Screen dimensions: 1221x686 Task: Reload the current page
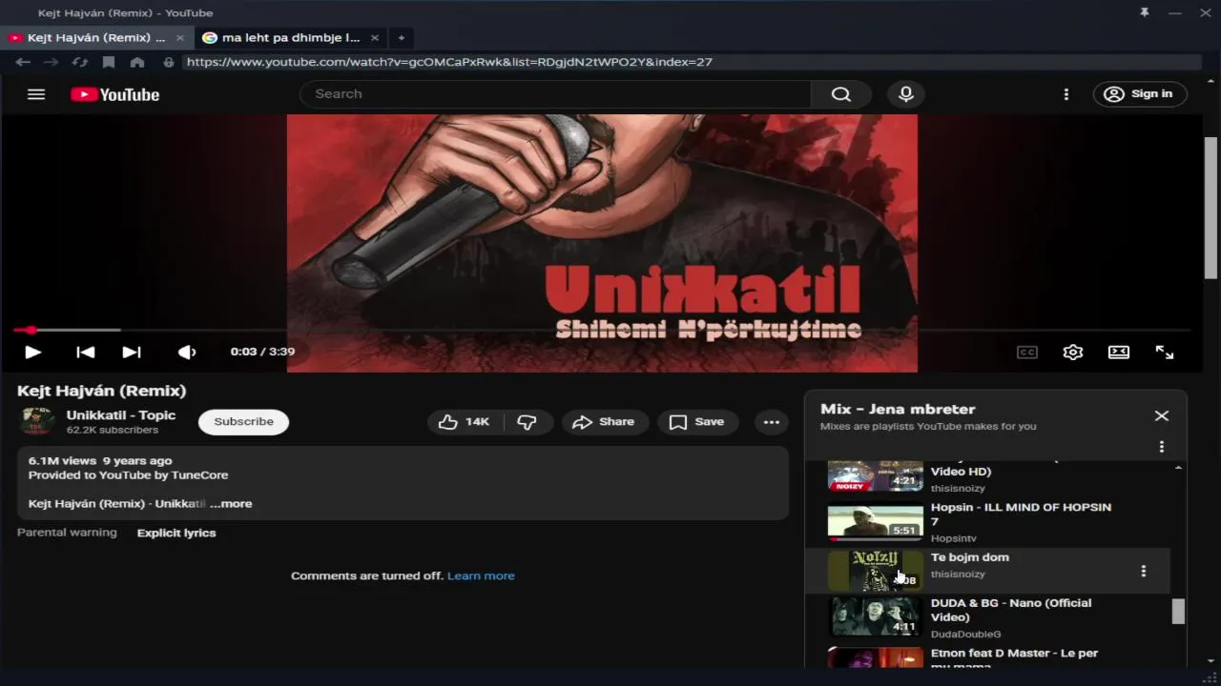click(80, 62)
